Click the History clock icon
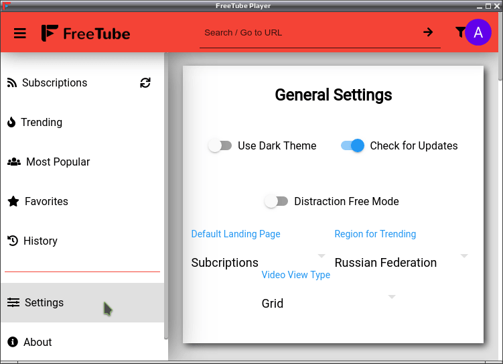503x364 pixels. pos(13,241)
